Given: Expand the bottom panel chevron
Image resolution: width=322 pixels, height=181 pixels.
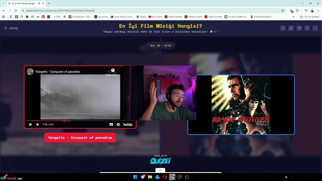Looking at the screenshot, I should tap(160, 170).
